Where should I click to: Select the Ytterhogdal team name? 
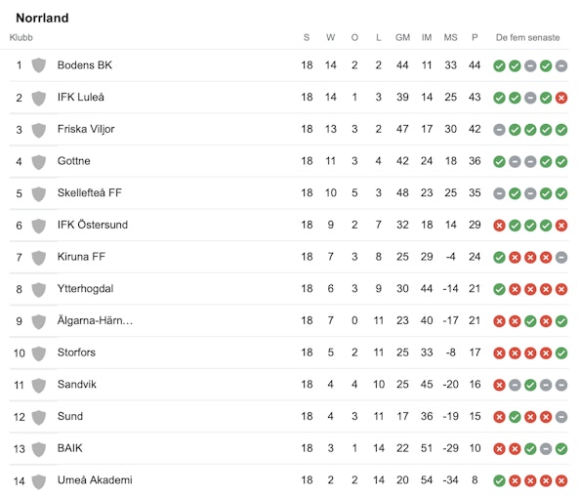click(x=85, y=289)
